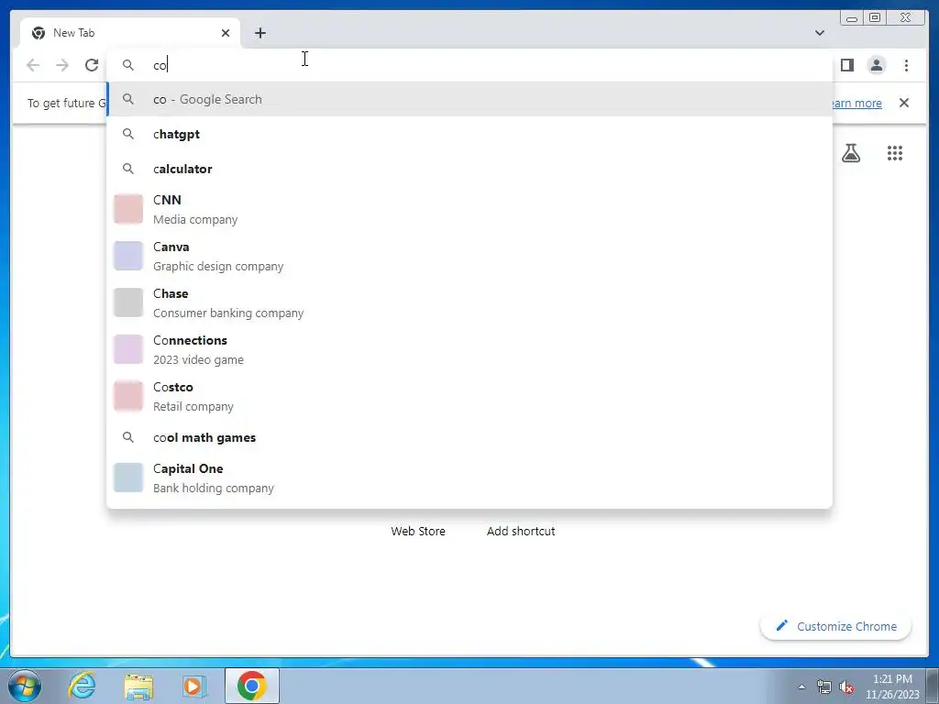Viewport: 939px width, 704px height.
Task: Select the Chase banking suggestion
Action: click(x=469, y=302)
